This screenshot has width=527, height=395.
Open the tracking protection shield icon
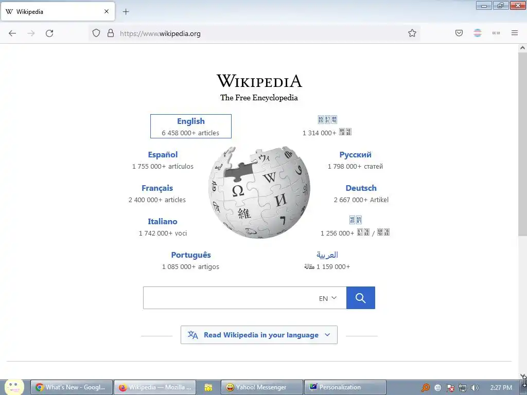pyautogui.click(x=96, y=33)
